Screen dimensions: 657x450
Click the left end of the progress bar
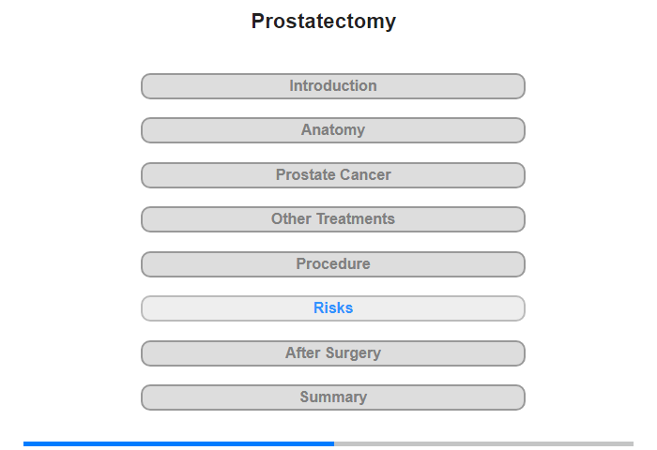coord(27,443)
